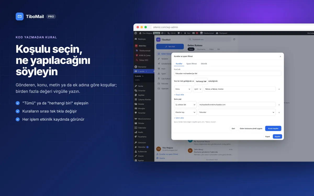Click the plus Yeni icon in admin bar
Screen dimensions: 314x196
185,33
